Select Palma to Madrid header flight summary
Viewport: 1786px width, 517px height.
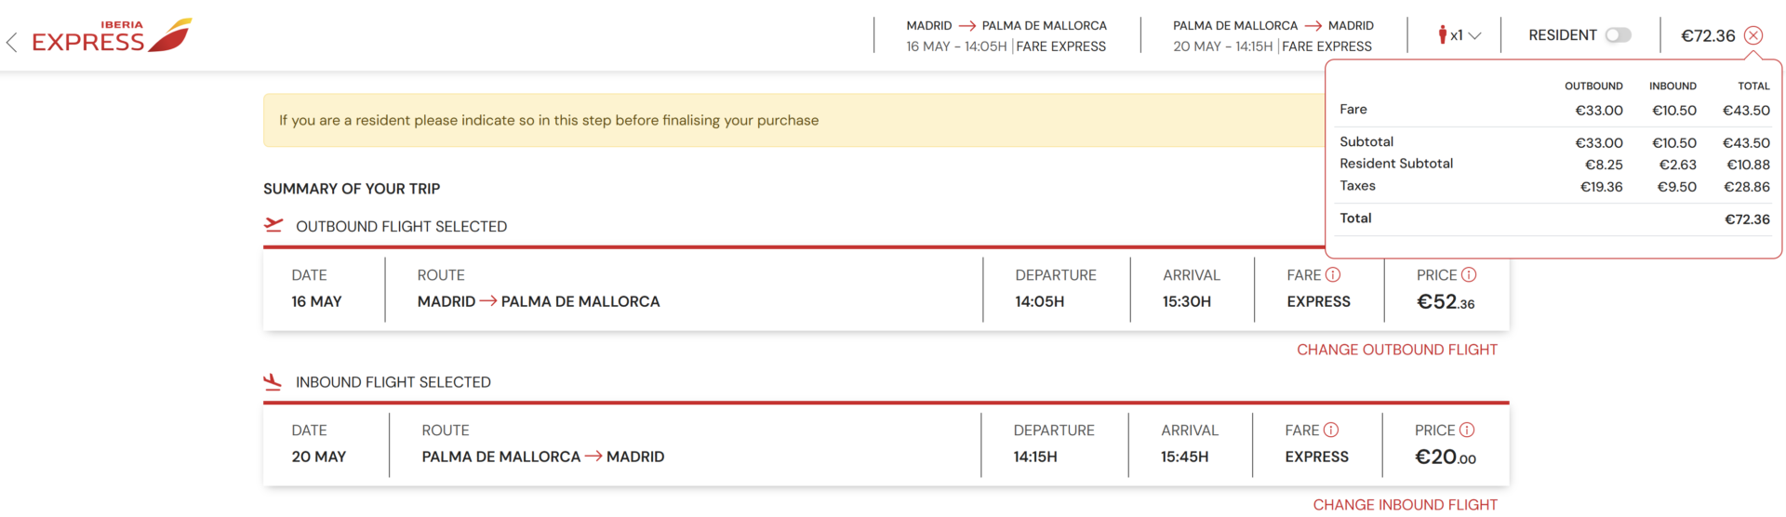(1273, 35)
